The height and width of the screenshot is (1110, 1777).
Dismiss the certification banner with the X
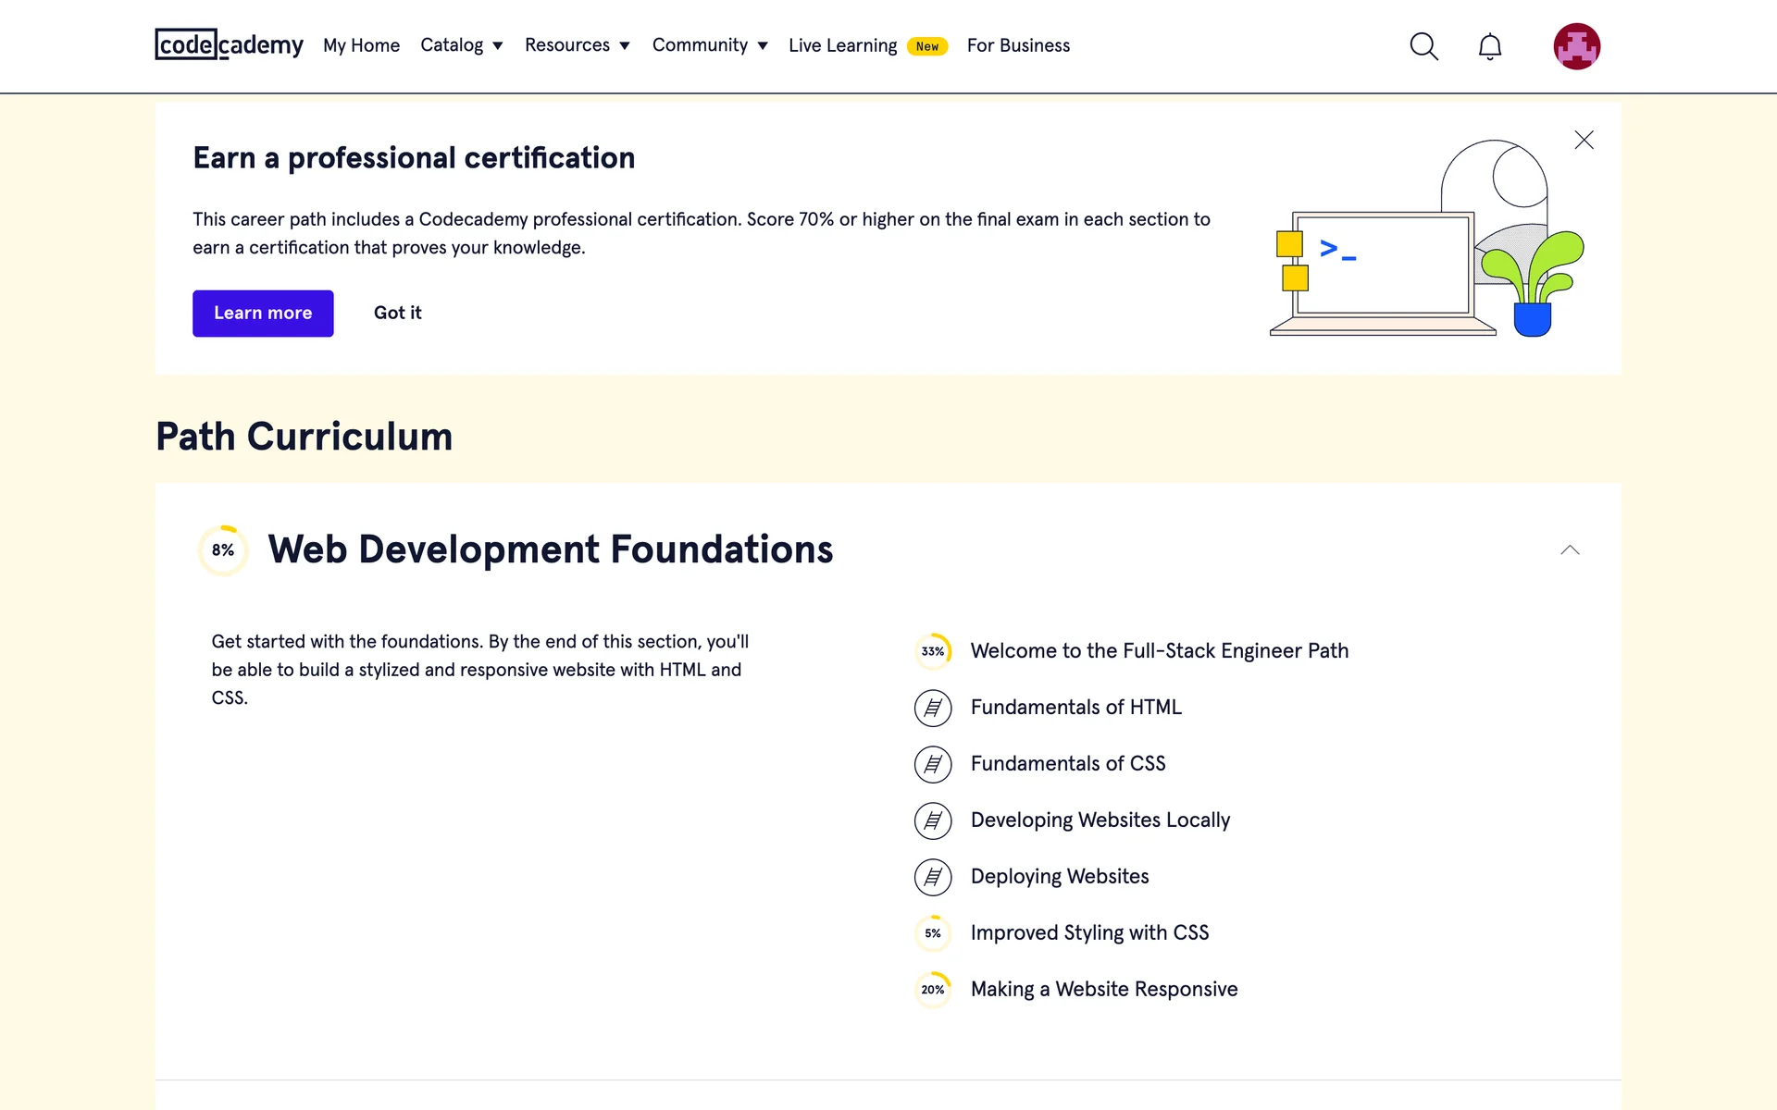click(x=1584, y=140)
